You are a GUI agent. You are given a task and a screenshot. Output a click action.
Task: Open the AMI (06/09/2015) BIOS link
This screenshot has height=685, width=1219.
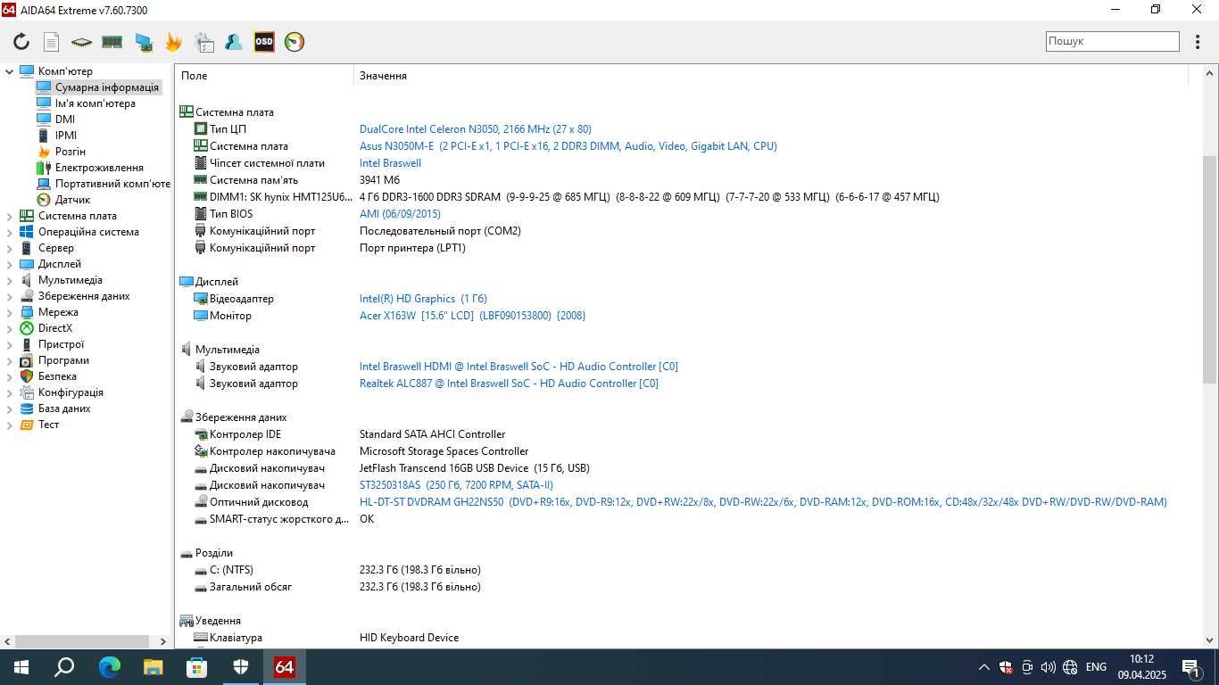(400, 214)
